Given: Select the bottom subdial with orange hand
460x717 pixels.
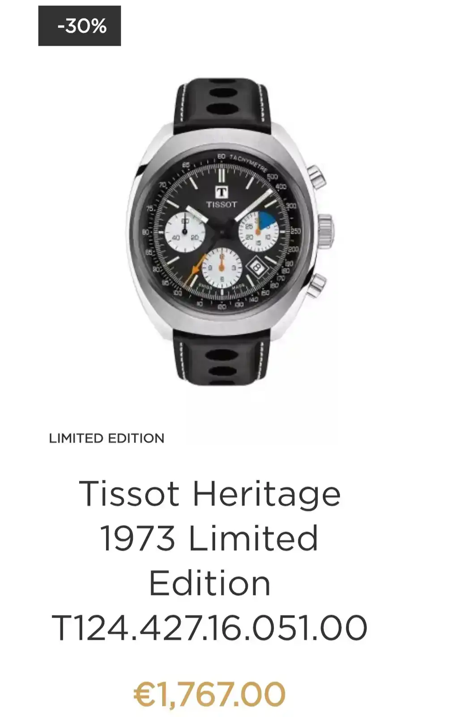Looking at the screenshot, I should [222, 268].
